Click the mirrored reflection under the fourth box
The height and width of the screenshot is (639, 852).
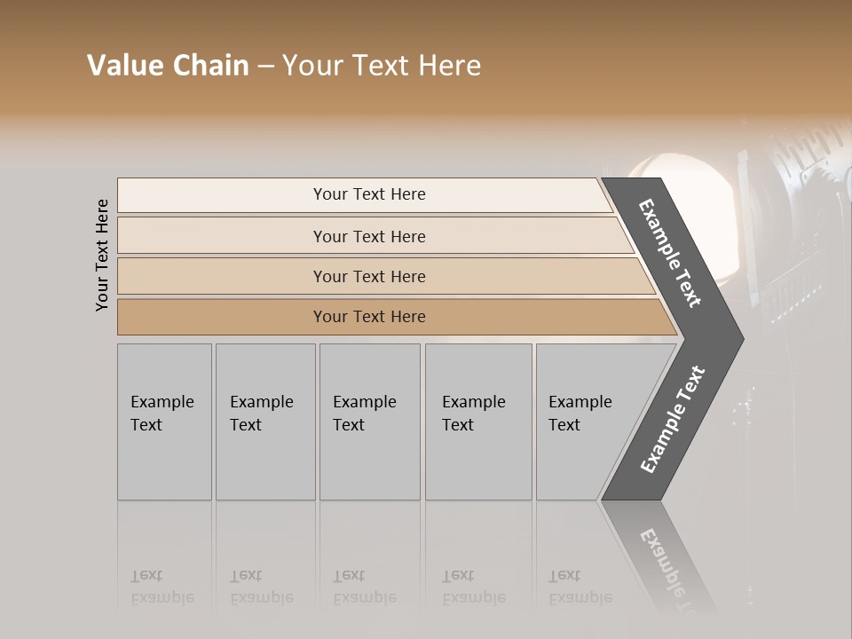pyautogui.click(x=475, y=586)
